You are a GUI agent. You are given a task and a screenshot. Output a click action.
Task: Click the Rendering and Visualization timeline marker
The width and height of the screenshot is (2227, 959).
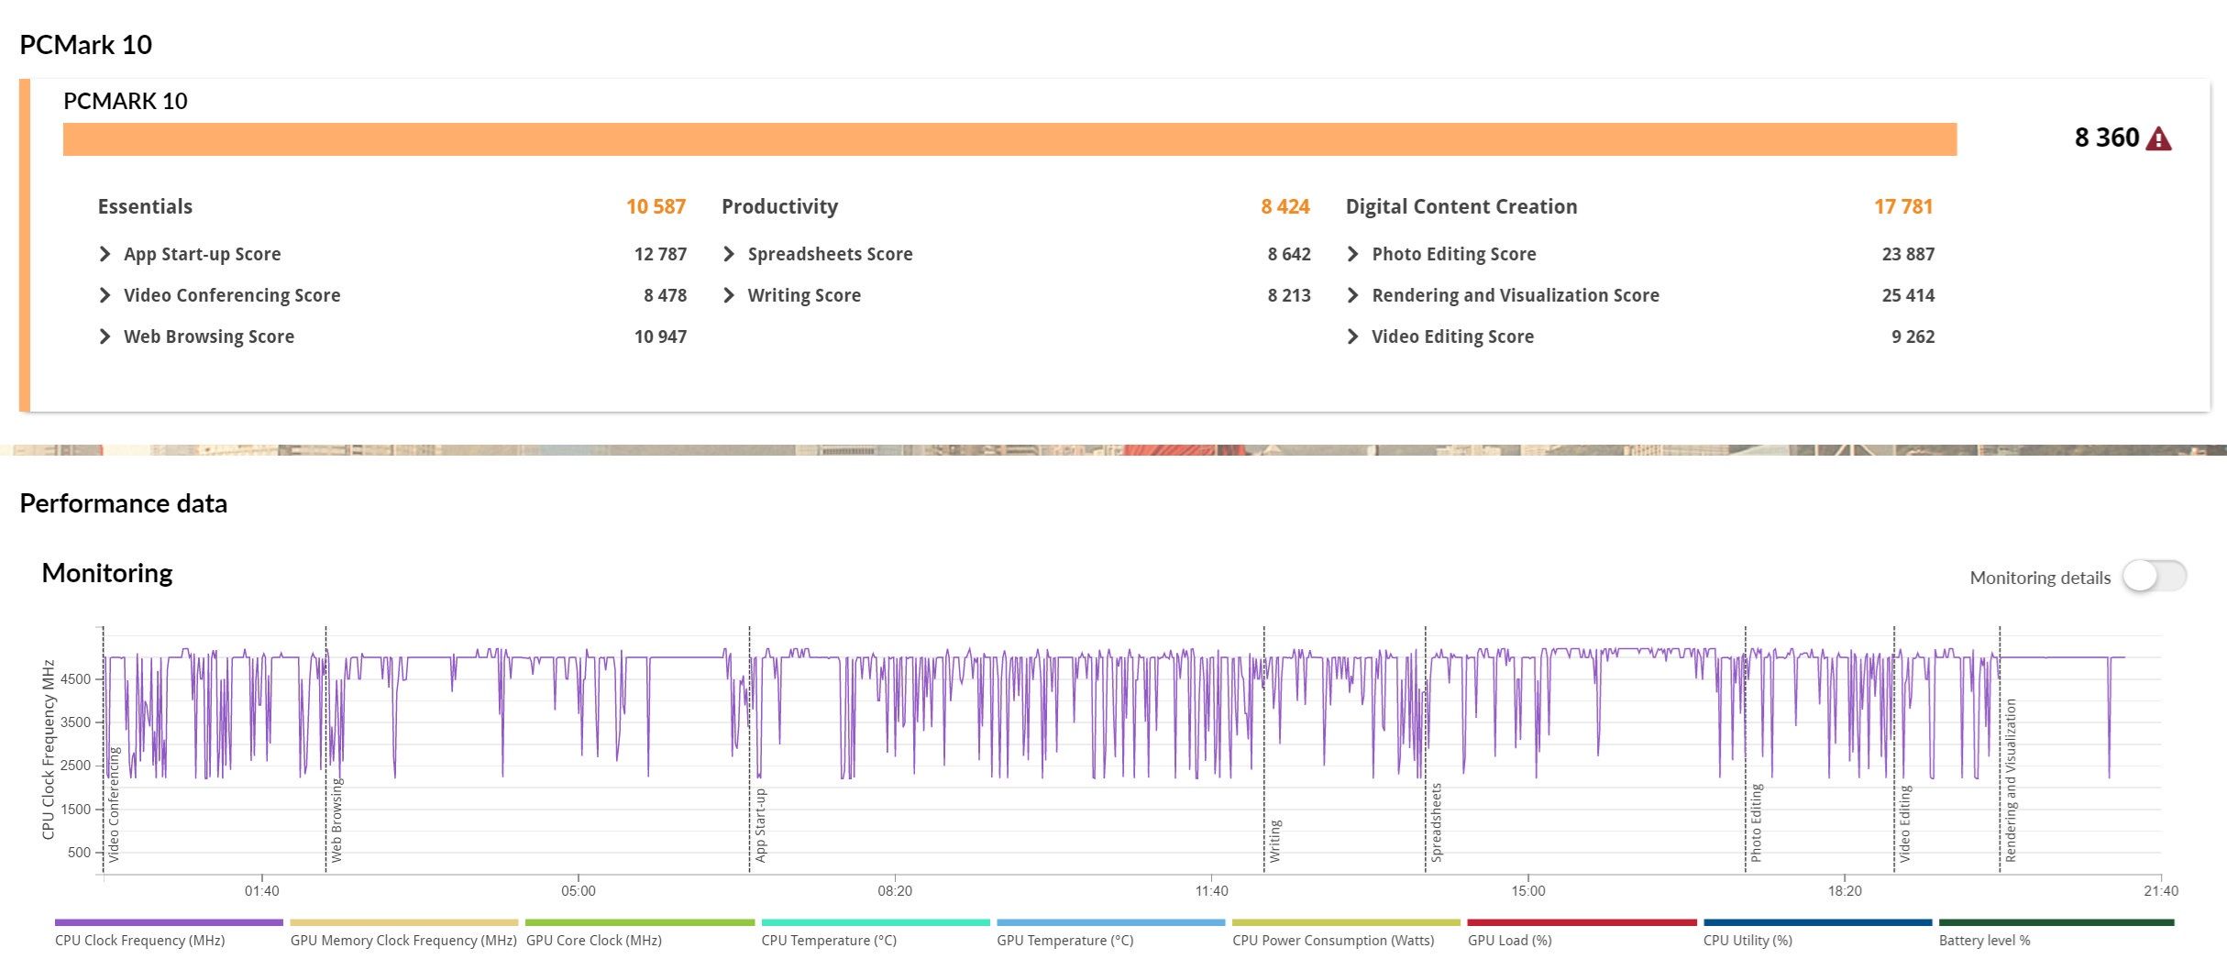point(2011,780)
